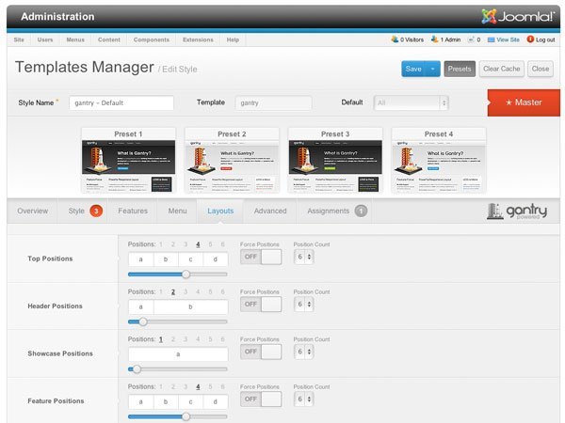Switch to the Style tab

pos(76,211)
